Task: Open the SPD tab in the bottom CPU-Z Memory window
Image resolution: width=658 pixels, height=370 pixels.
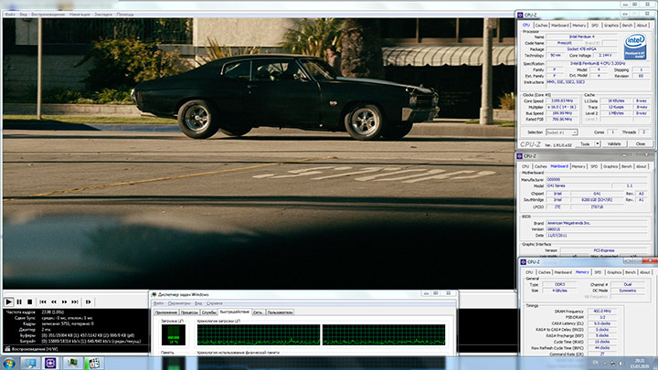Action: [x=598, y=272]
